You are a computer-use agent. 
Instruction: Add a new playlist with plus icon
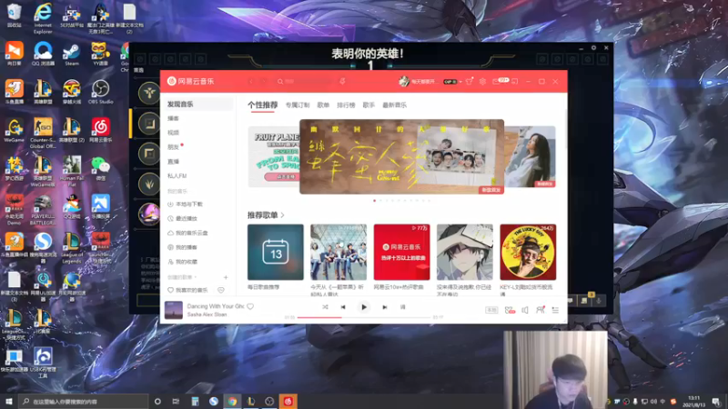click(226, 277)
